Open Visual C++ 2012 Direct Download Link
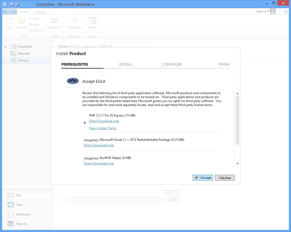 (99, 145)
